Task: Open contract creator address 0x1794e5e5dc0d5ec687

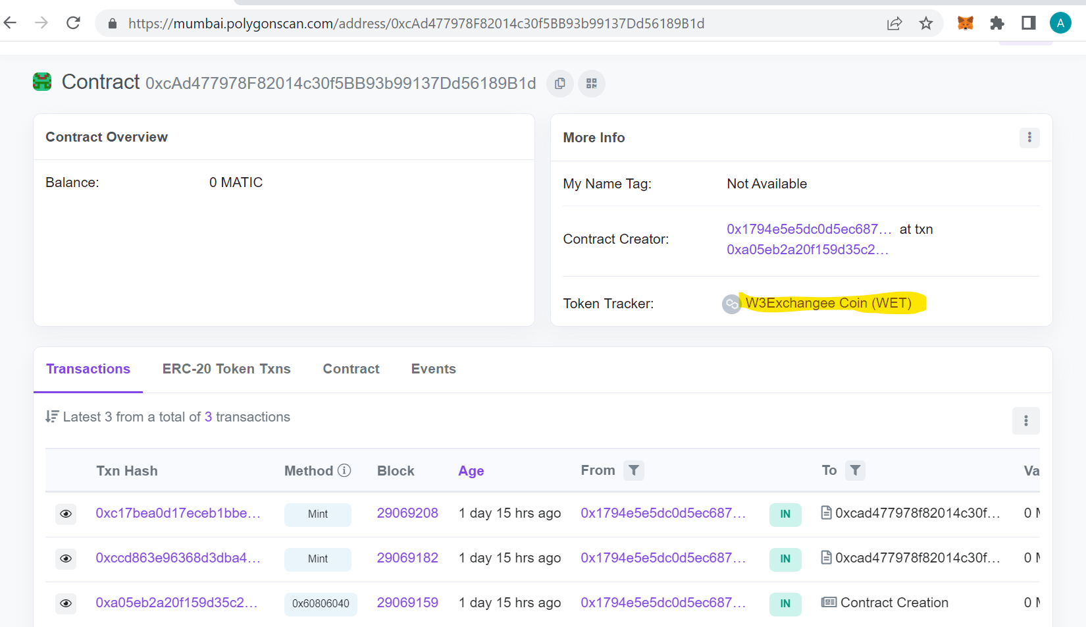Action: click(x=809, y=229)
